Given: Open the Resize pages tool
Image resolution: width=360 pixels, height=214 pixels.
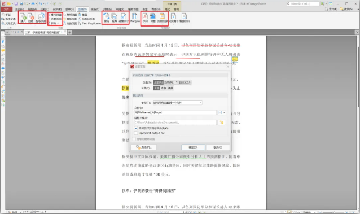Looking at the screenshot, I should click(124, 18).
